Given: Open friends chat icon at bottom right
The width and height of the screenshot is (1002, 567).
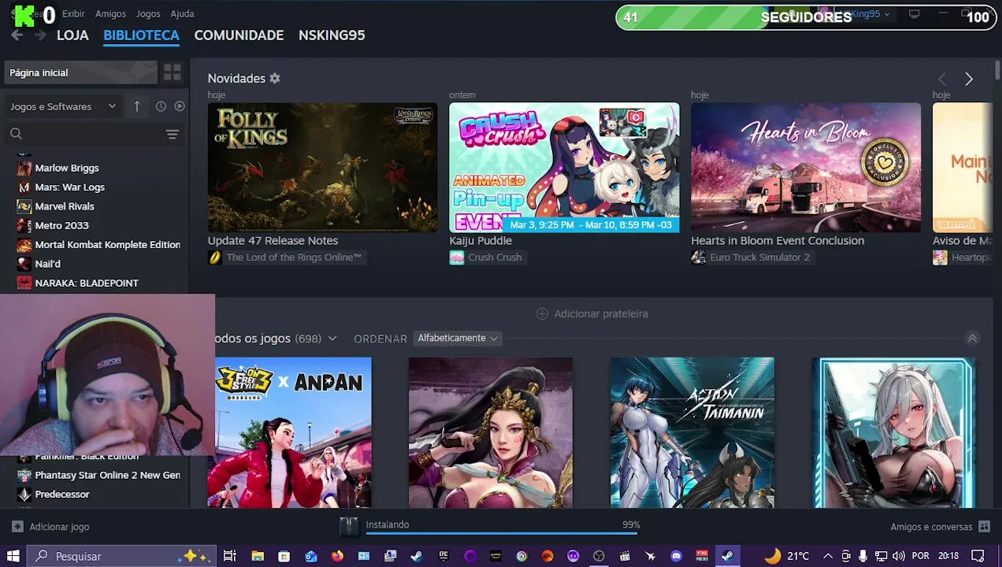Looking at the screenshot, I should [x=984, y=527].
